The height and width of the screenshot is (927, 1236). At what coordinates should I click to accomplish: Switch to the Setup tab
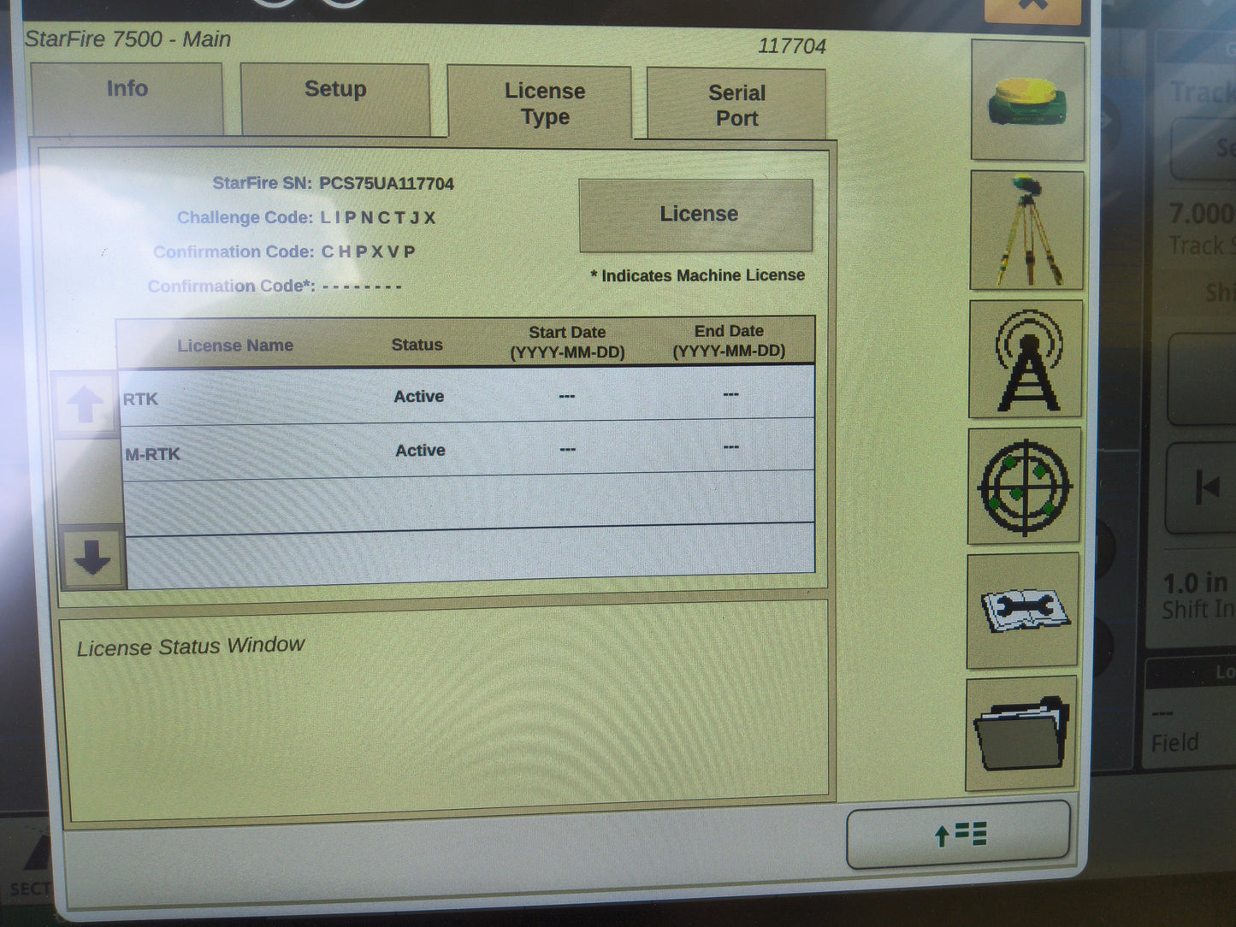pos(335,98)
